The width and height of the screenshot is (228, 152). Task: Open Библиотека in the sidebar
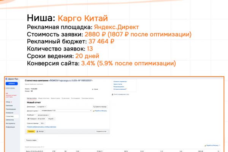point(10,120)
